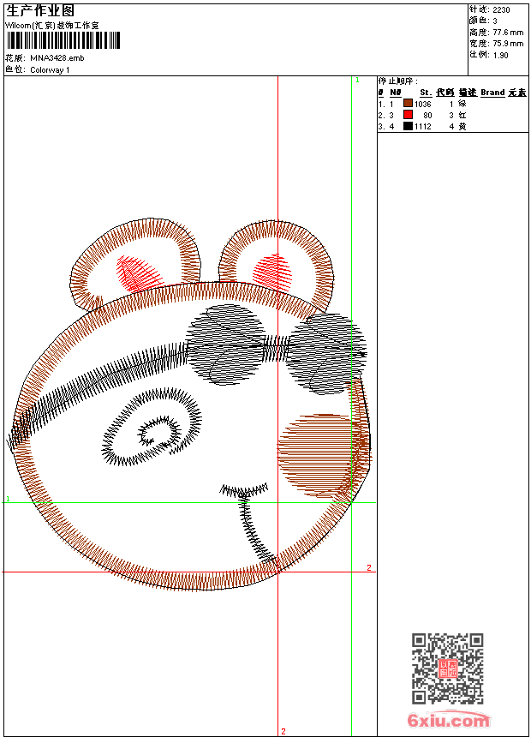This screenshot has height=737, width=531.
Task: Click the St. column header
Action: [425, 92]
